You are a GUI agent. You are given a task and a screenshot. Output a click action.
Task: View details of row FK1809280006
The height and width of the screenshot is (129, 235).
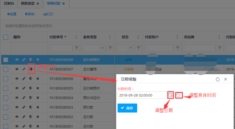tap(17, 79)
